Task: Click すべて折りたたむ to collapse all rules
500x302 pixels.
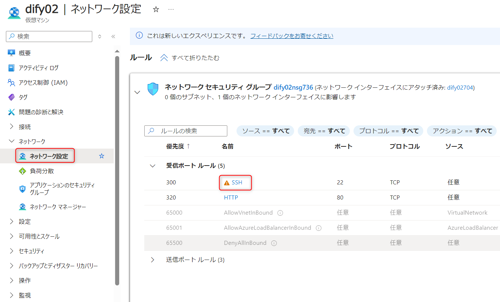Action: coord(189,58)
